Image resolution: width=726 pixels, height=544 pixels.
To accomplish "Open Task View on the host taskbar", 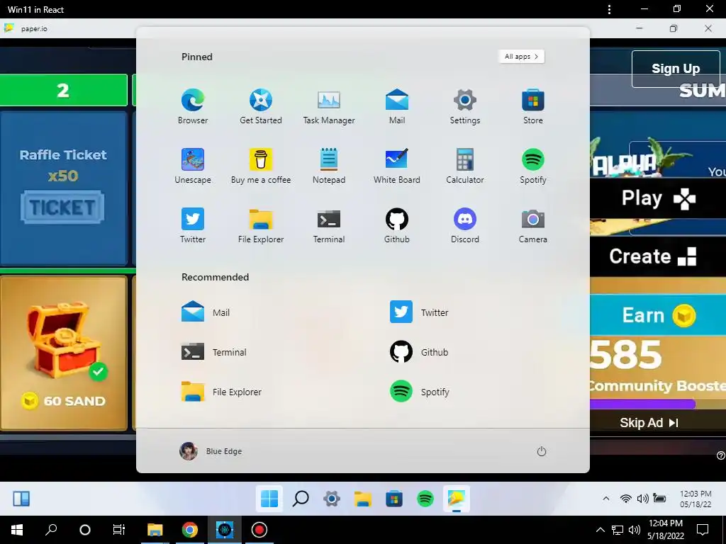I will click(119, 530).
